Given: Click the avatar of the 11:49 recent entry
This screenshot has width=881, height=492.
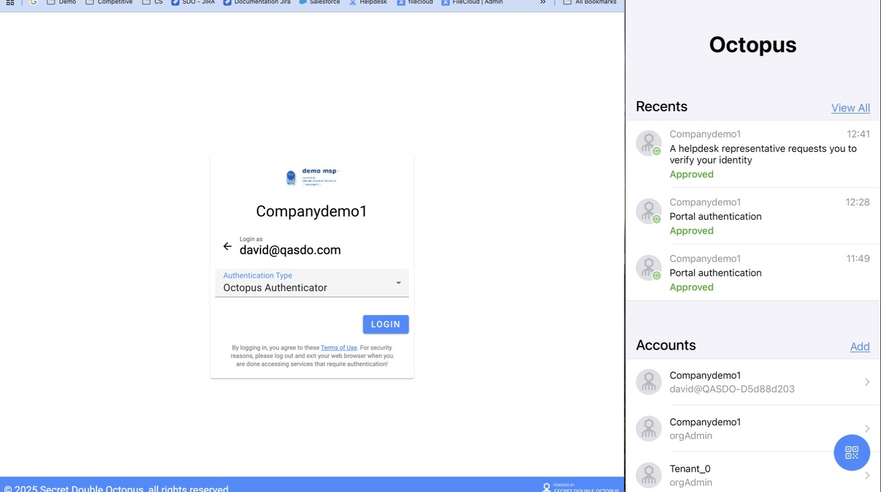Looking at the screenshot, I should pyautogui.click(x=649, y=268).
